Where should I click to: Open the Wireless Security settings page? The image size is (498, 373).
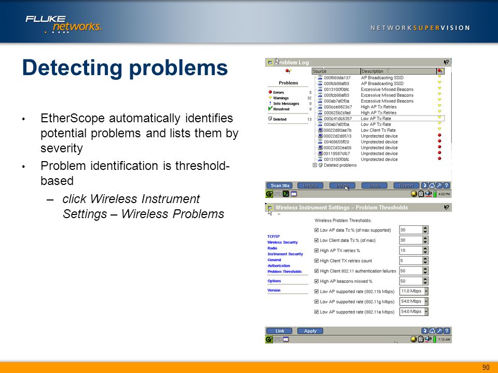tap(282, 242)
